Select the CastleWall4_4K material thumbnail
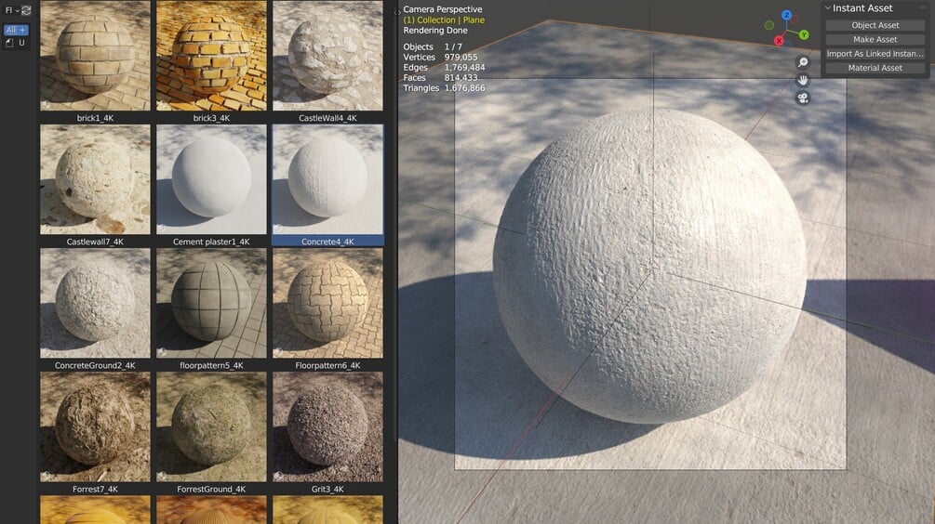The image size is (935, 524). pyautogui.click(x=327, y=56)
